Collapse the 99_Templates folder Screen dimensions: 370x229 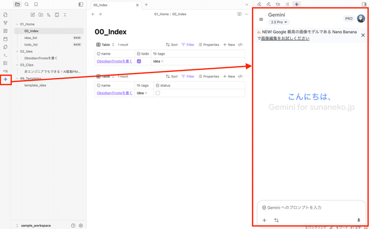[x=17, y=78]
